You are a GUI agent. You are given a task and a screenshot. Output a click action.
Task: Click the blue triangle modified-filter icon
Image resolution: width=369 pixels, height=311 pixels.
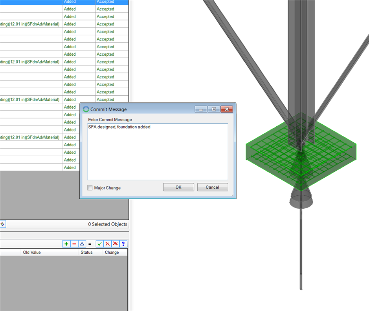(82, 244)
